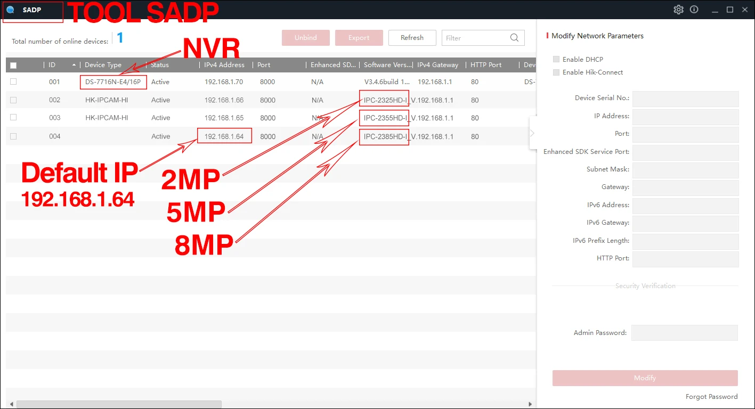The image size is (755, 409).
Task: Open the about info icon
Action: tap(694, 10)
